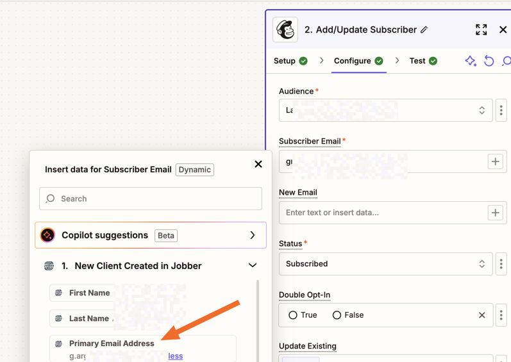Screen dimensions: 511x362
Task: Click the Mailchimp app icon
Action: click(x=285, y=29)
